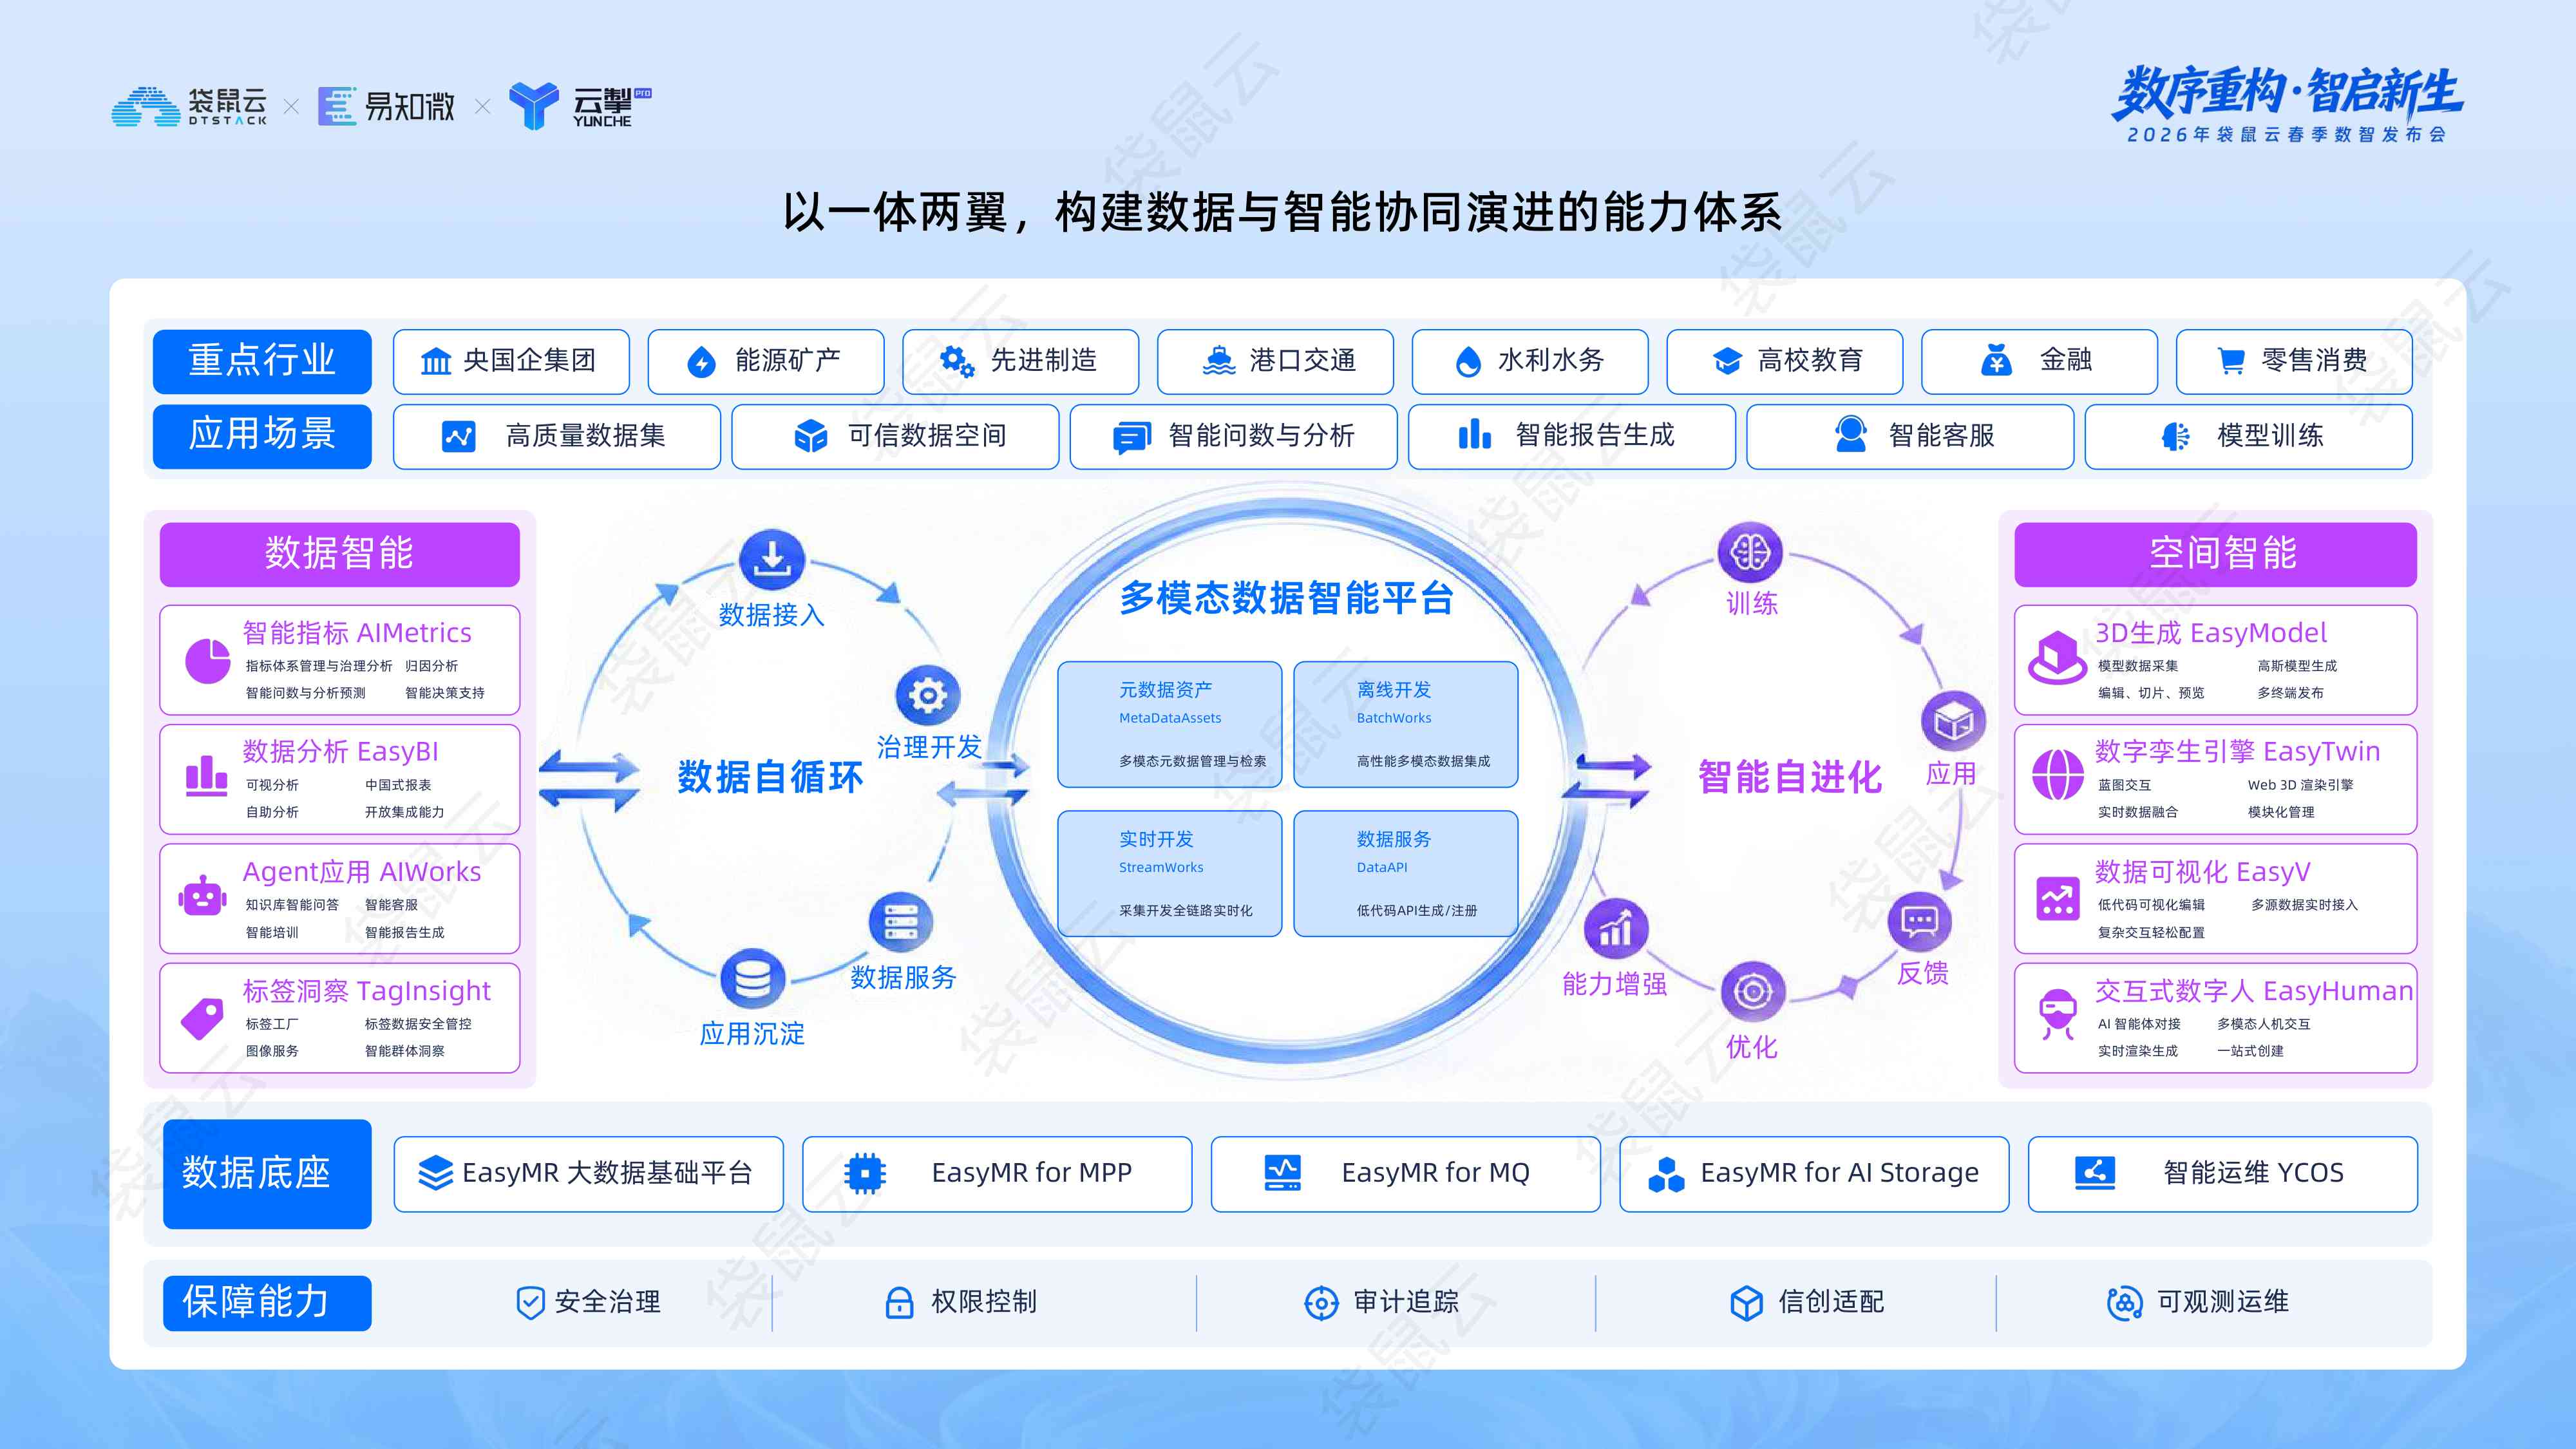
Task: Click the EasyMR for MPP chip icon
Action: pyautogui.click(x=865, y=1173)
